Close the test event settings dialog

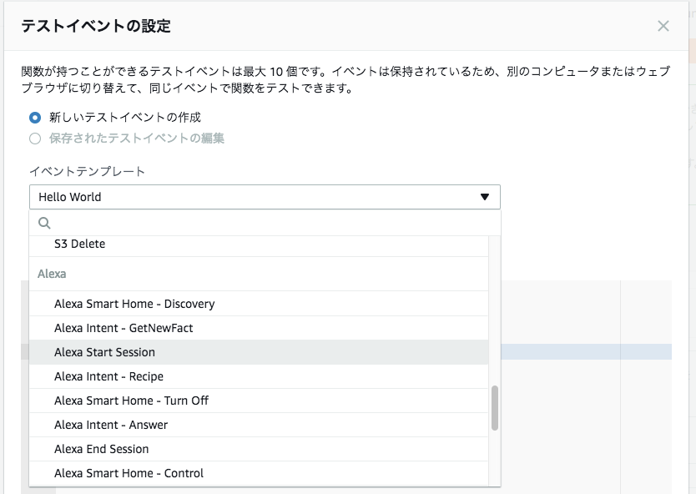tap(663, 26)
